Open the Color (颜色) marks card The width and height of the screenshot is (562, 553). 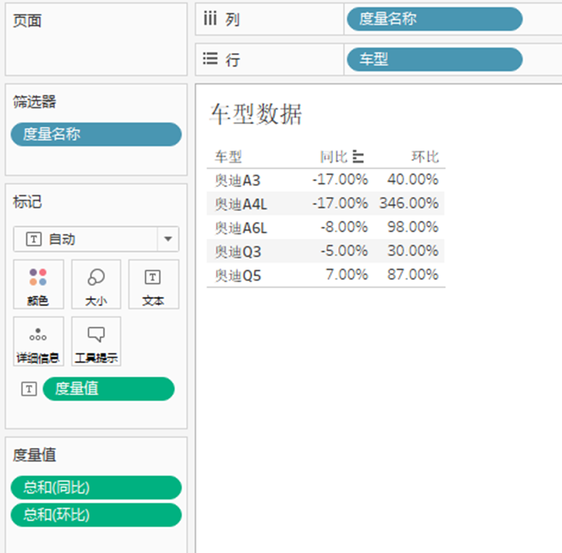38,284
